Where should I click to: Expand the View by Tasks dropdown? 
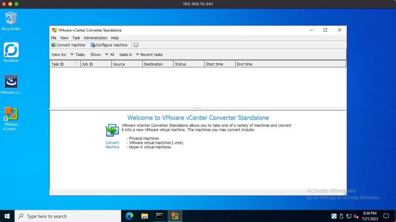coord(77,54)
